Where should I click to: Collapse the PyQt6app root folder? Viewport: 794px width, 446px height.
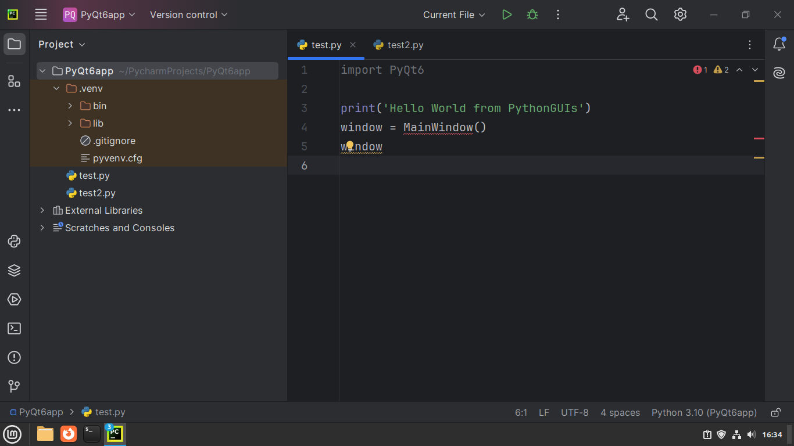(42, 71)
